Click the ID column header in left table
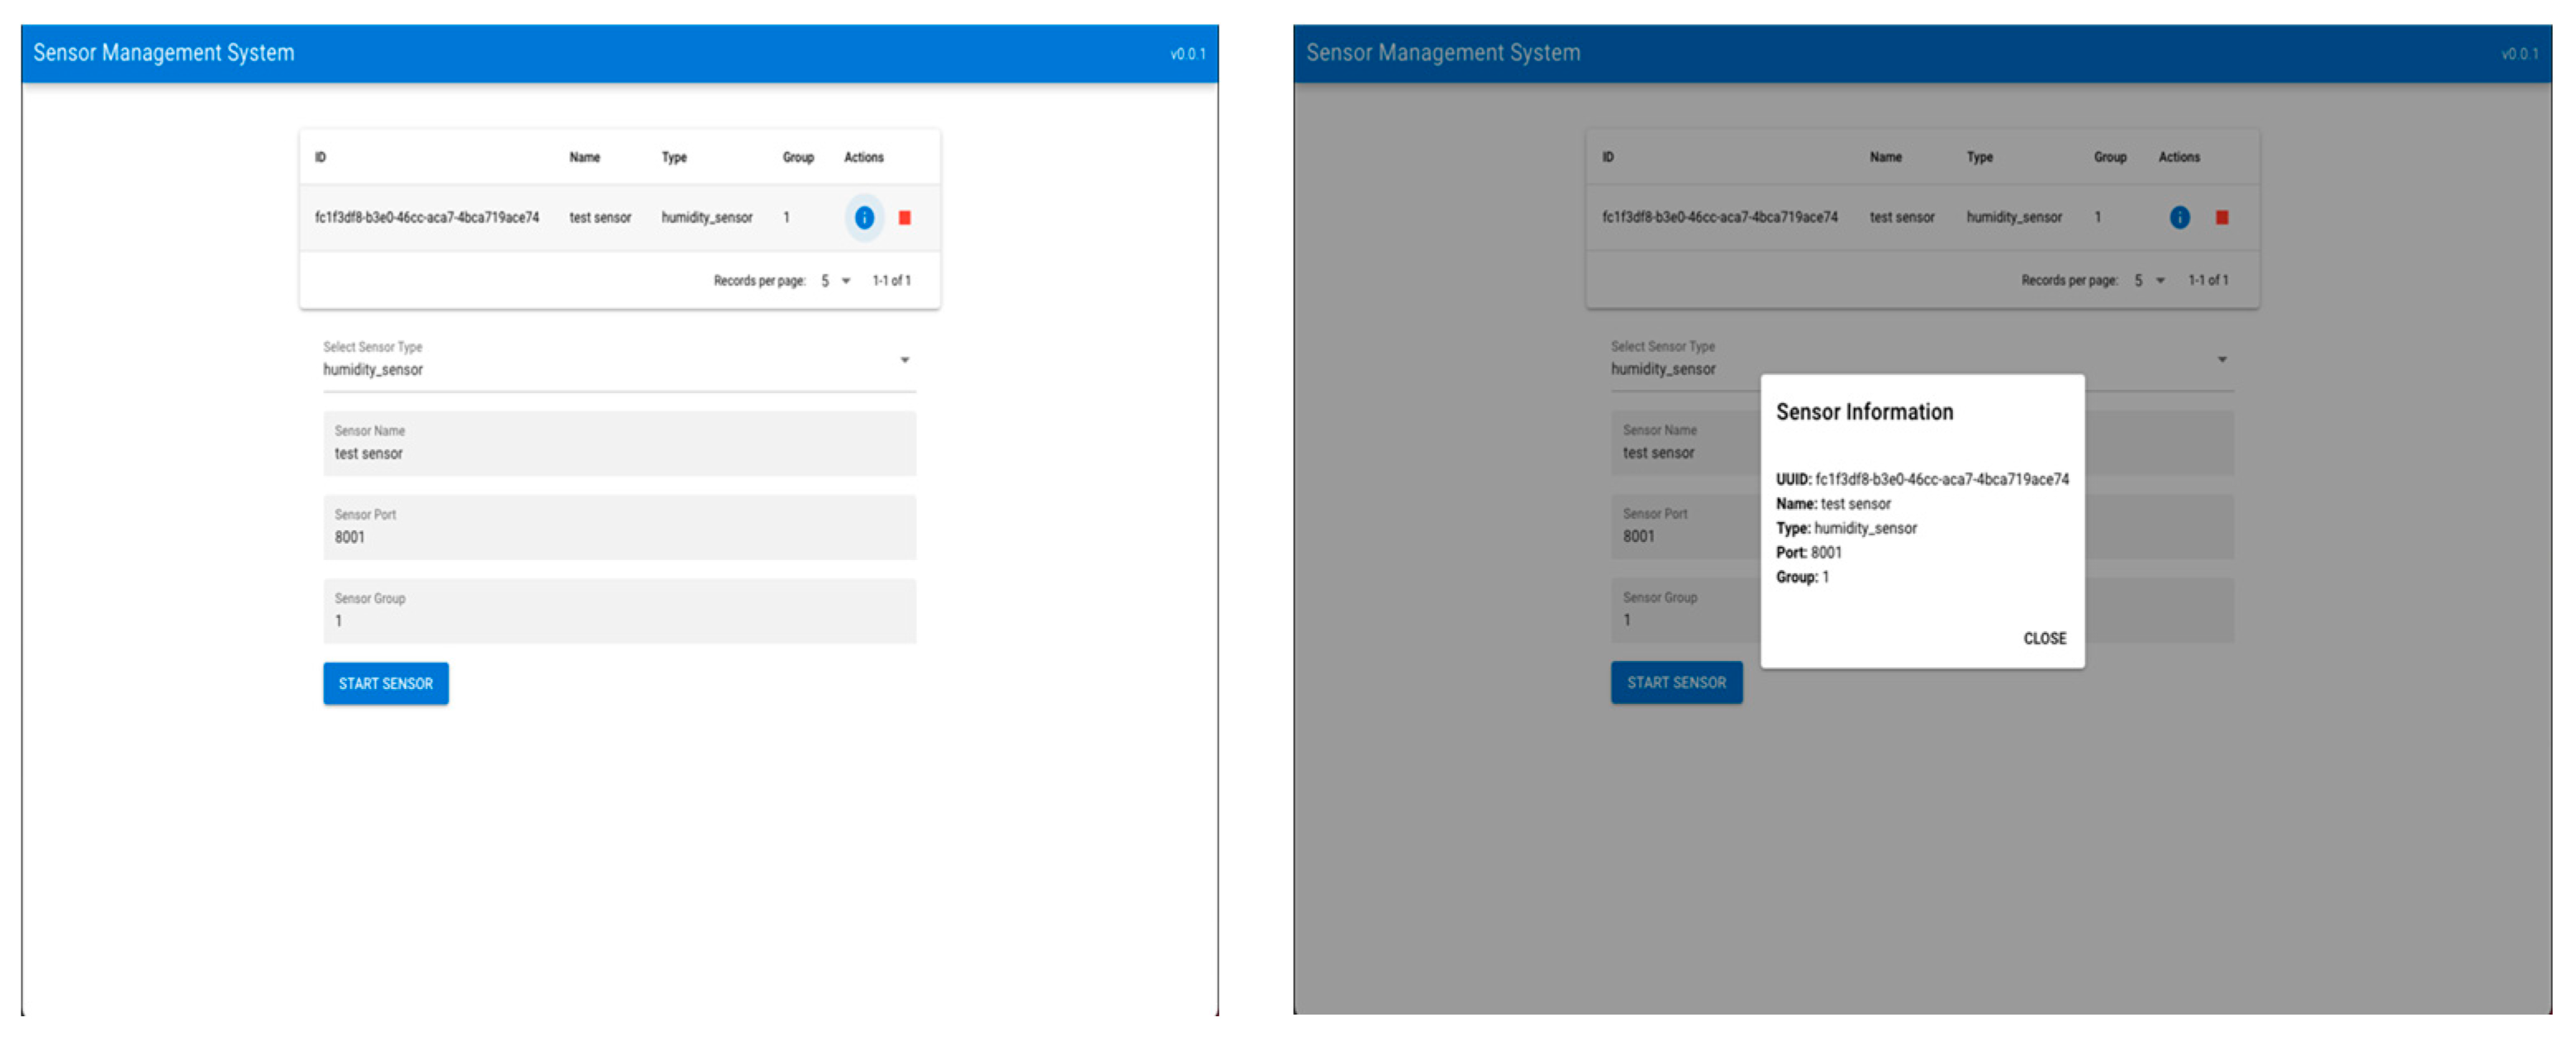The width and height of the screenshot is (2576, 1041). click(x=320, y=157)
